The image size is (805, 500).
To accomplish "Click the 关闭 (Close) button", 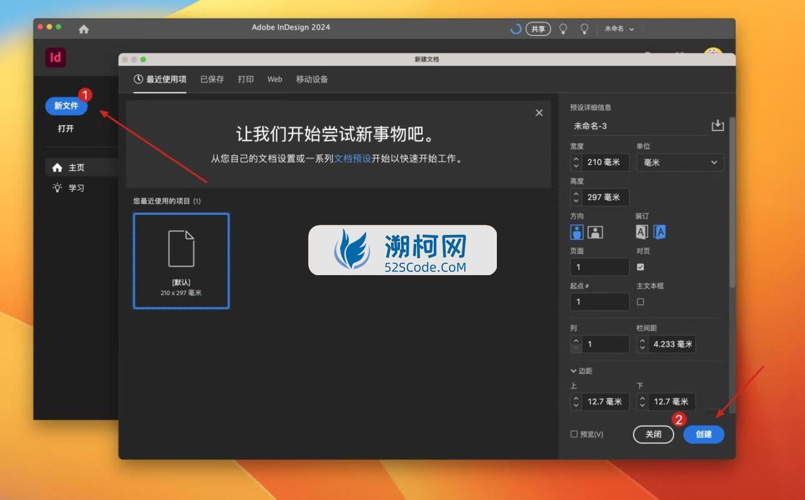I will tap(653, 434).
